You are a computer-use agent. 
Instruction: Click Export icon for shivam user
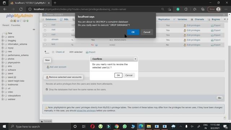(212, 40)
